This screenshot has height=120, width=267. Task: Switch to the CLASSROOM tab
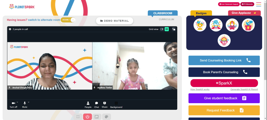[163, 13]
